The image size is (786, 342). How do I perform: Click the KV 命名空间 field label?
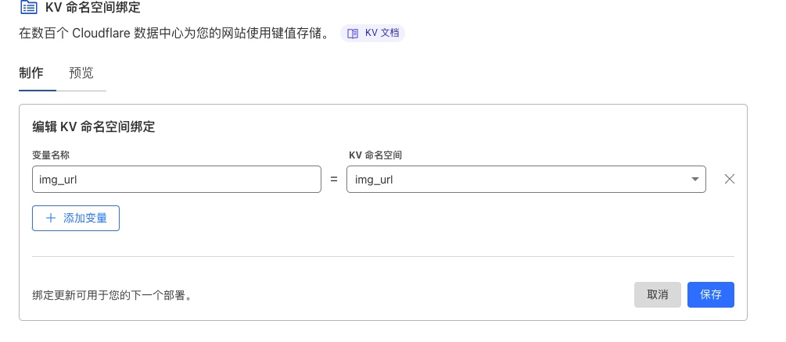[x=375, y=155]
